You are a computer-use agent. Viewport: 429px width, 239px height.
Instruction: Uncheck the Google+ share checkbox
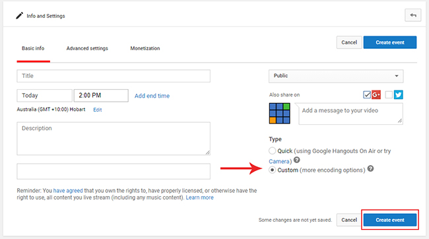367,94
